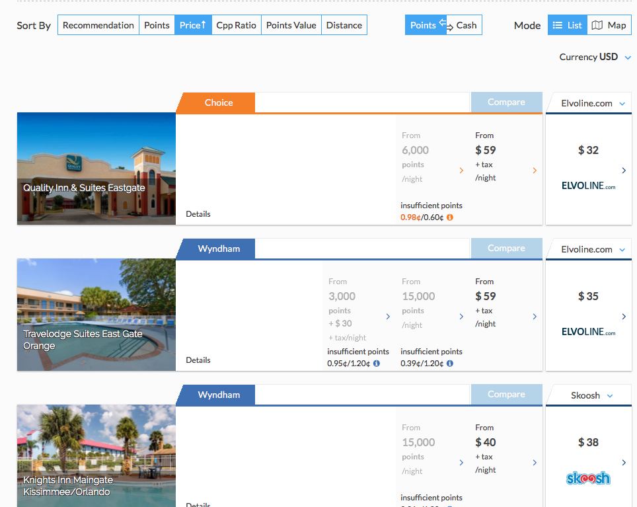Click the Map mode folded-map icon

pyautogui.click(x=597, y=25)
